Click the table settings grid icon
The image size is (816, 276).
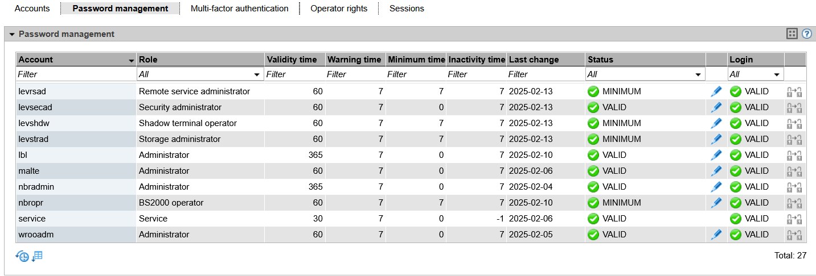pos(792,34)
